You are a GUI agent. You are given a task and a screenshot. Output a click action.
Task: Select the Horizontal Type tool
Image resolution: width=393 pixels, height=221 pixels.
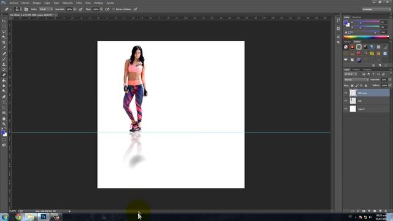pyautogui.click(x=4, y=102)
